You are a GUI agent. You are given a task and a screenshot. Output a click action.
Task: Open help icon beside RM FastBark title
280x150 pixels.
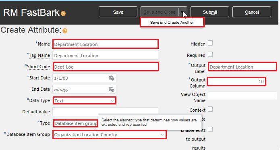point(63,13)
